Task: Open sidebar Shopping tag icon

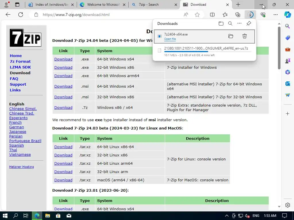Action: pos(288,38)
